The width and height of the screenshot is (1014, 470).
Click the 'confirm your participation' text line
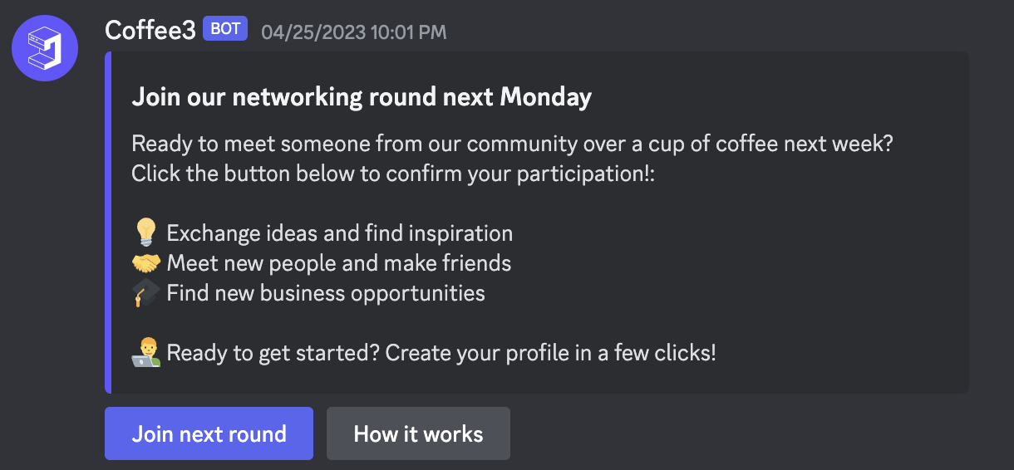pyautogui.click(x=393, y=174)
